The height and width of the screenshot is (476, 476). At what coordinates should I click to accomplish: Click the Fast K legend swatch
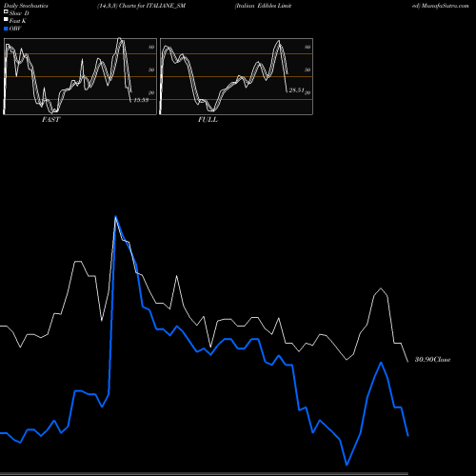click(x=6, y=20)
